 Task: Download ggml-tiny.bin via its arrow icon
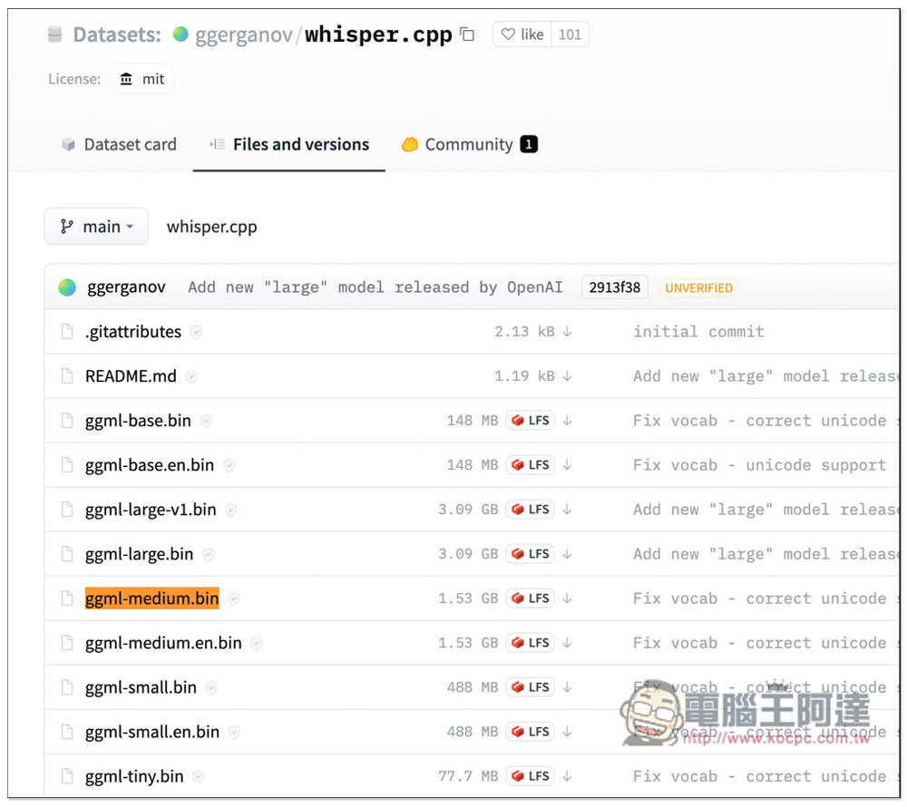(x=567, y=776)
